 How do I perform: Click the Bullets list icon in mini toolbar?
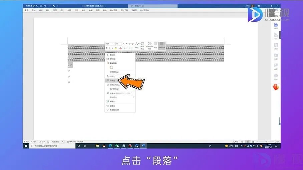[x=125, y=48]
